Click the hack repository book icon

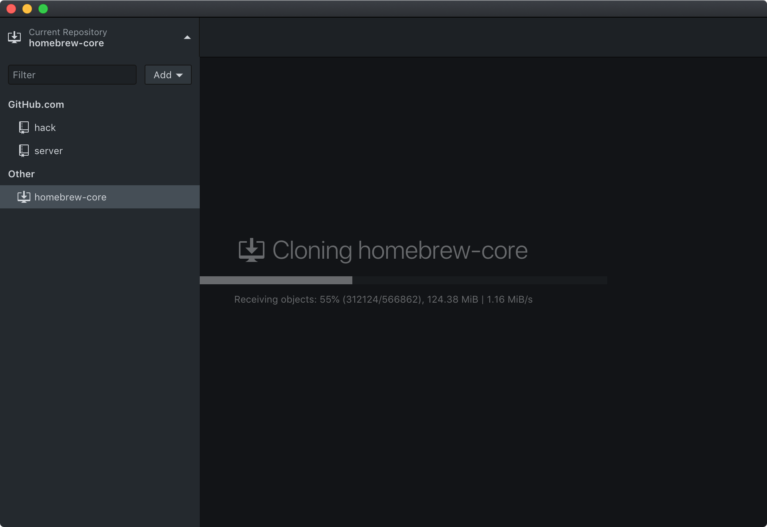click(24, 128)
